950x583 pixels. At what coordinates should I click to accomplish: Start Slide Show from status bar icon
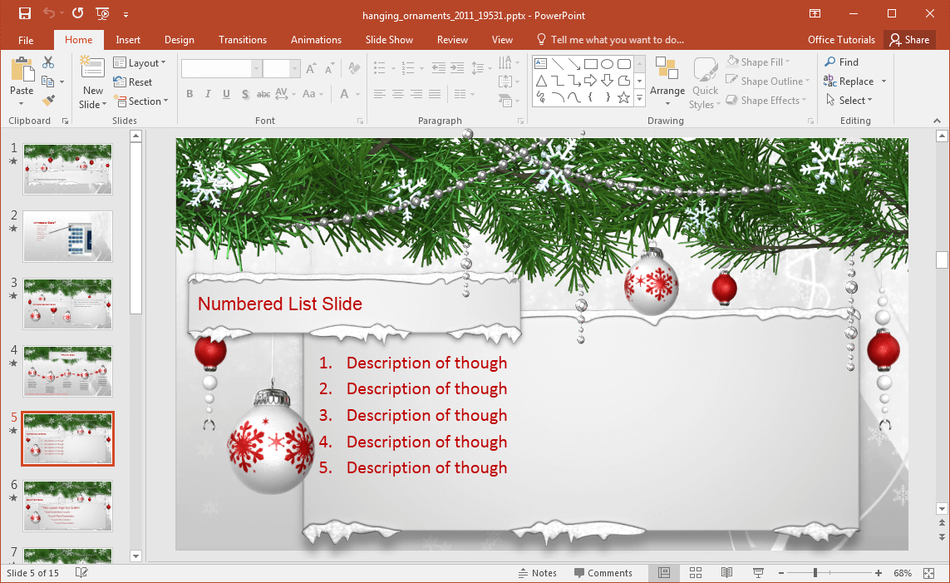(x=758, y=573)
